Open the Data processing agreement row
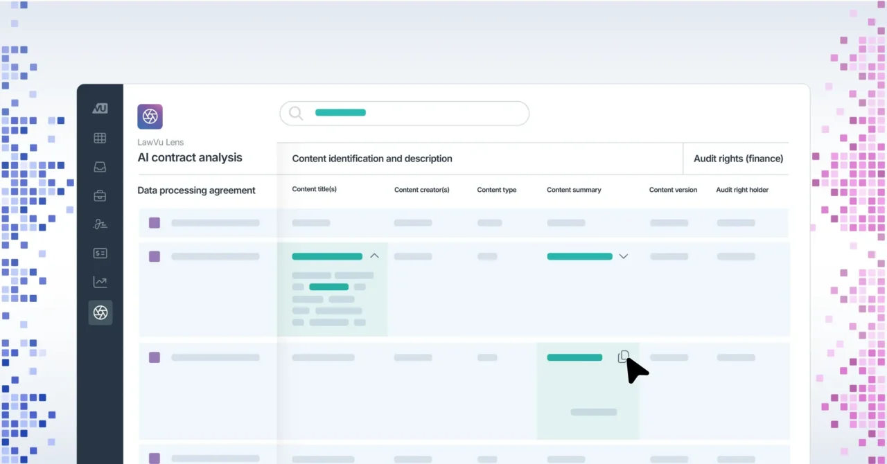Image resolution: width=887 pixels, height=464 pixels. [x=196, y=190]
